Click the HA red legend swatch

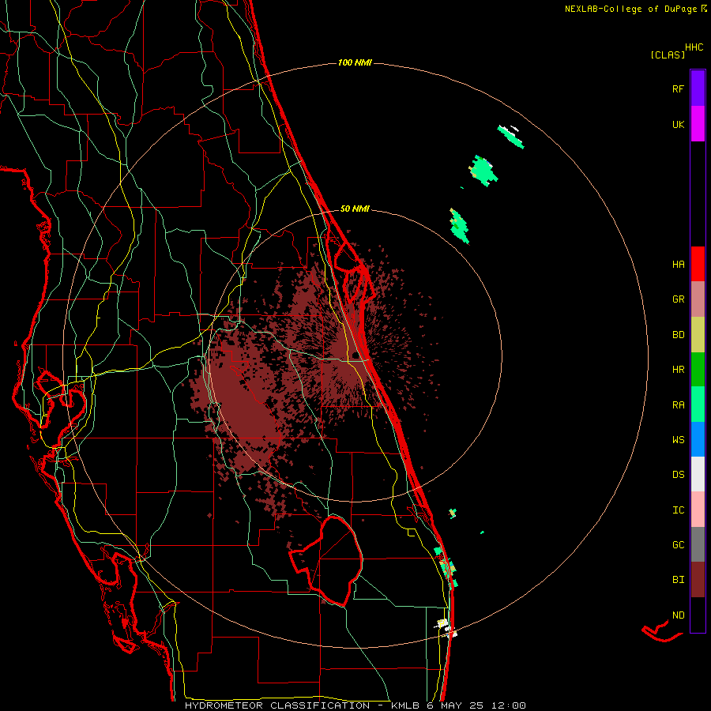(698, 264)
